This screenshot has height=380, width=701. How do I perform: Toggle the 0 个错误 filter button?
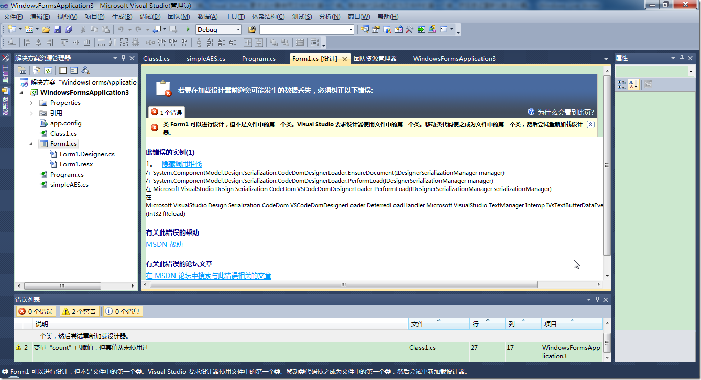36,311
